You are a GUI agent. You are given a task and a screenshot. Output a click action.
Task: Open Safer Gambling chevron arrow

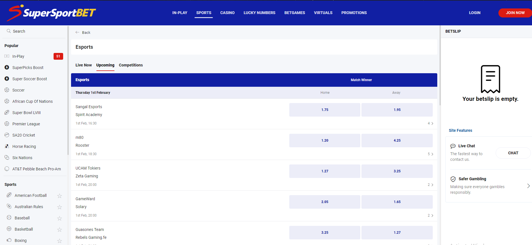528,186
